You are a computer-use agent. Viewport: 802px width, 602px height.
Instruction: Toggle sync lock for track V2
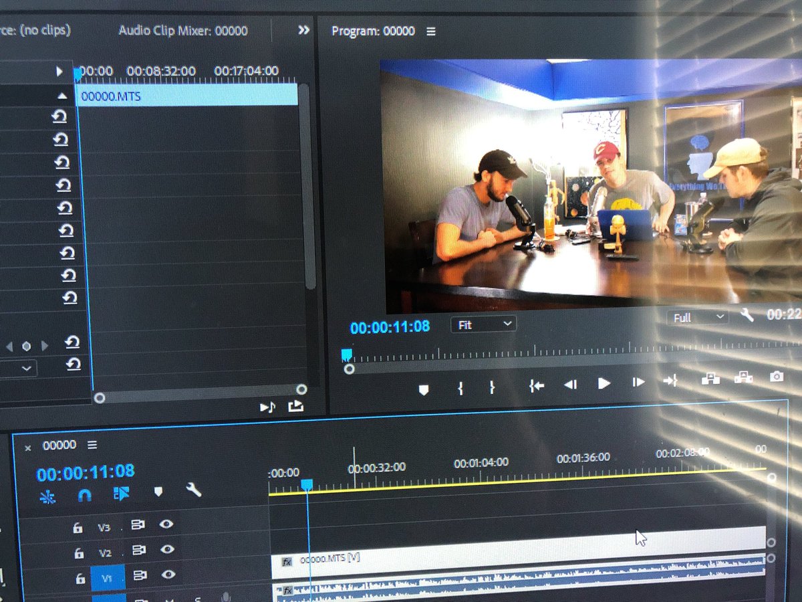point(138,550)
